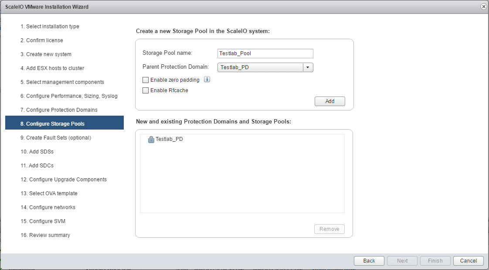The image size is (489, 270).
Task: Cancel the installation wizard
Action: pyautogui.click(x=468, y=261)
